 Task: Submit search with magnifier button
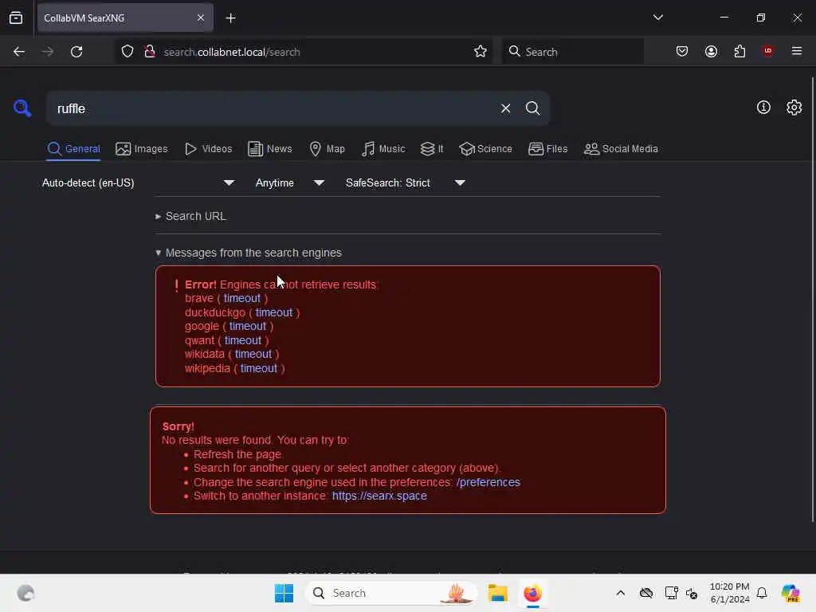[532, 108]
